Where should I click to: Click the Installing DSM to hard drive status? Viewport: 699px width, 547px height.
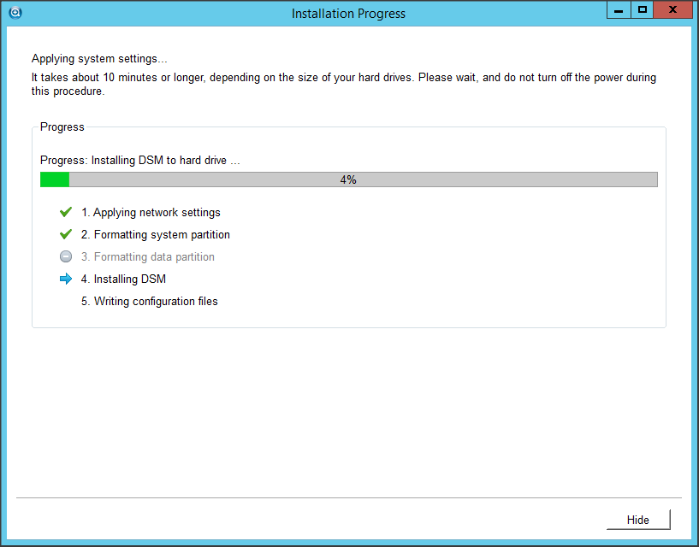(140, 160)
